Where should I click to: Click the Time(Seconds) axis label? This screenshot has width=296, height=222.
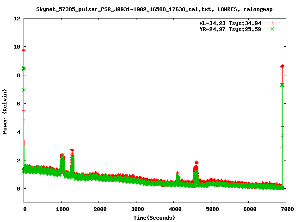[x=154, y=218]
